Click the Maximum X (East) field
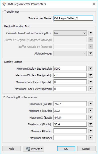The image size is (98, 154). (70, 118)
